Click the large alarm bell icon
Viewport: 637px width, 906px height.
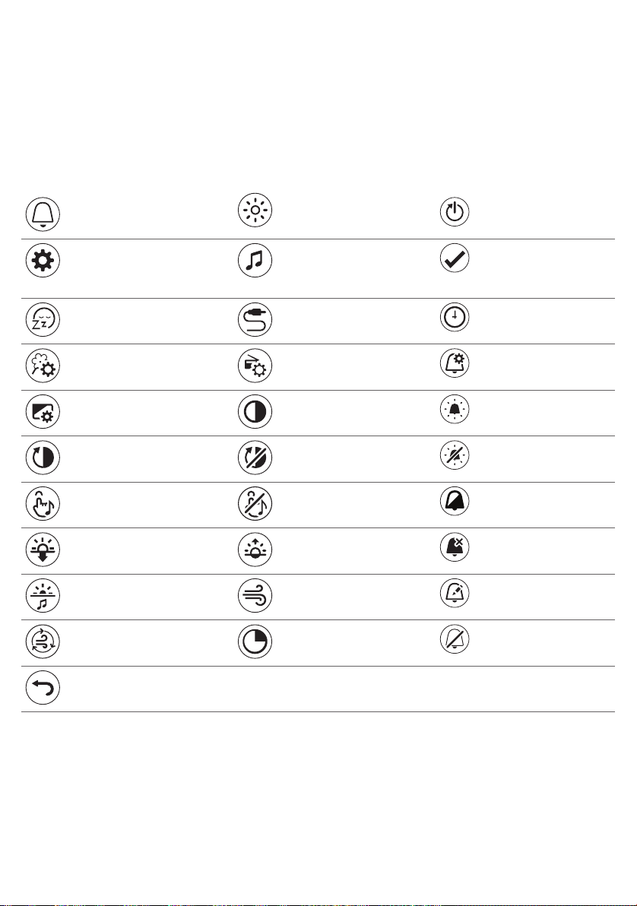[43, 214]
